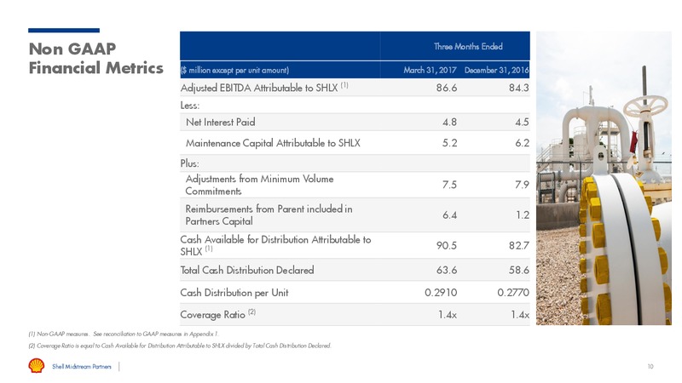The width and height of the screenshot is (682, 383).
Task: Click the 'December 31, 2016' column header
Action: 496,70
